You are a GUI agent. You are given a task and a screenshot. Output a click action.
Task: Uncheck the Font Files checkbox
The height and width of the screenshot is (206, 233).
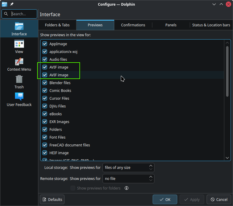coord(45,137)
